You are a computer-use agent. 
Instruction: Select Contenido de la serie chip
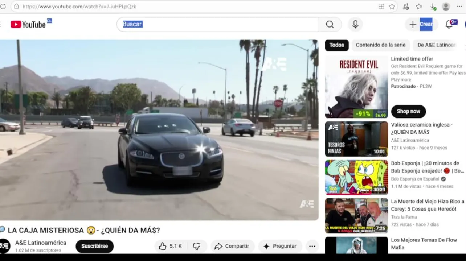(381, 45)
